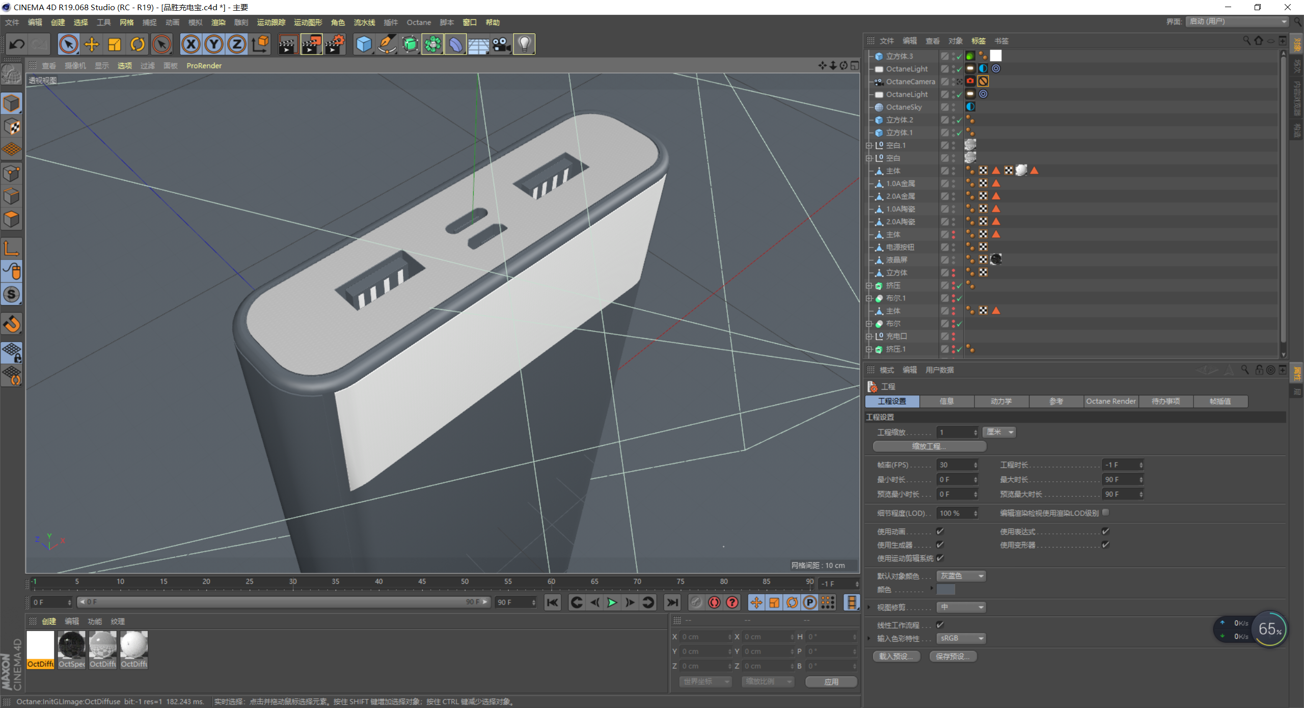
Task: Open the cube primitive icon
Action: [364, 44]
